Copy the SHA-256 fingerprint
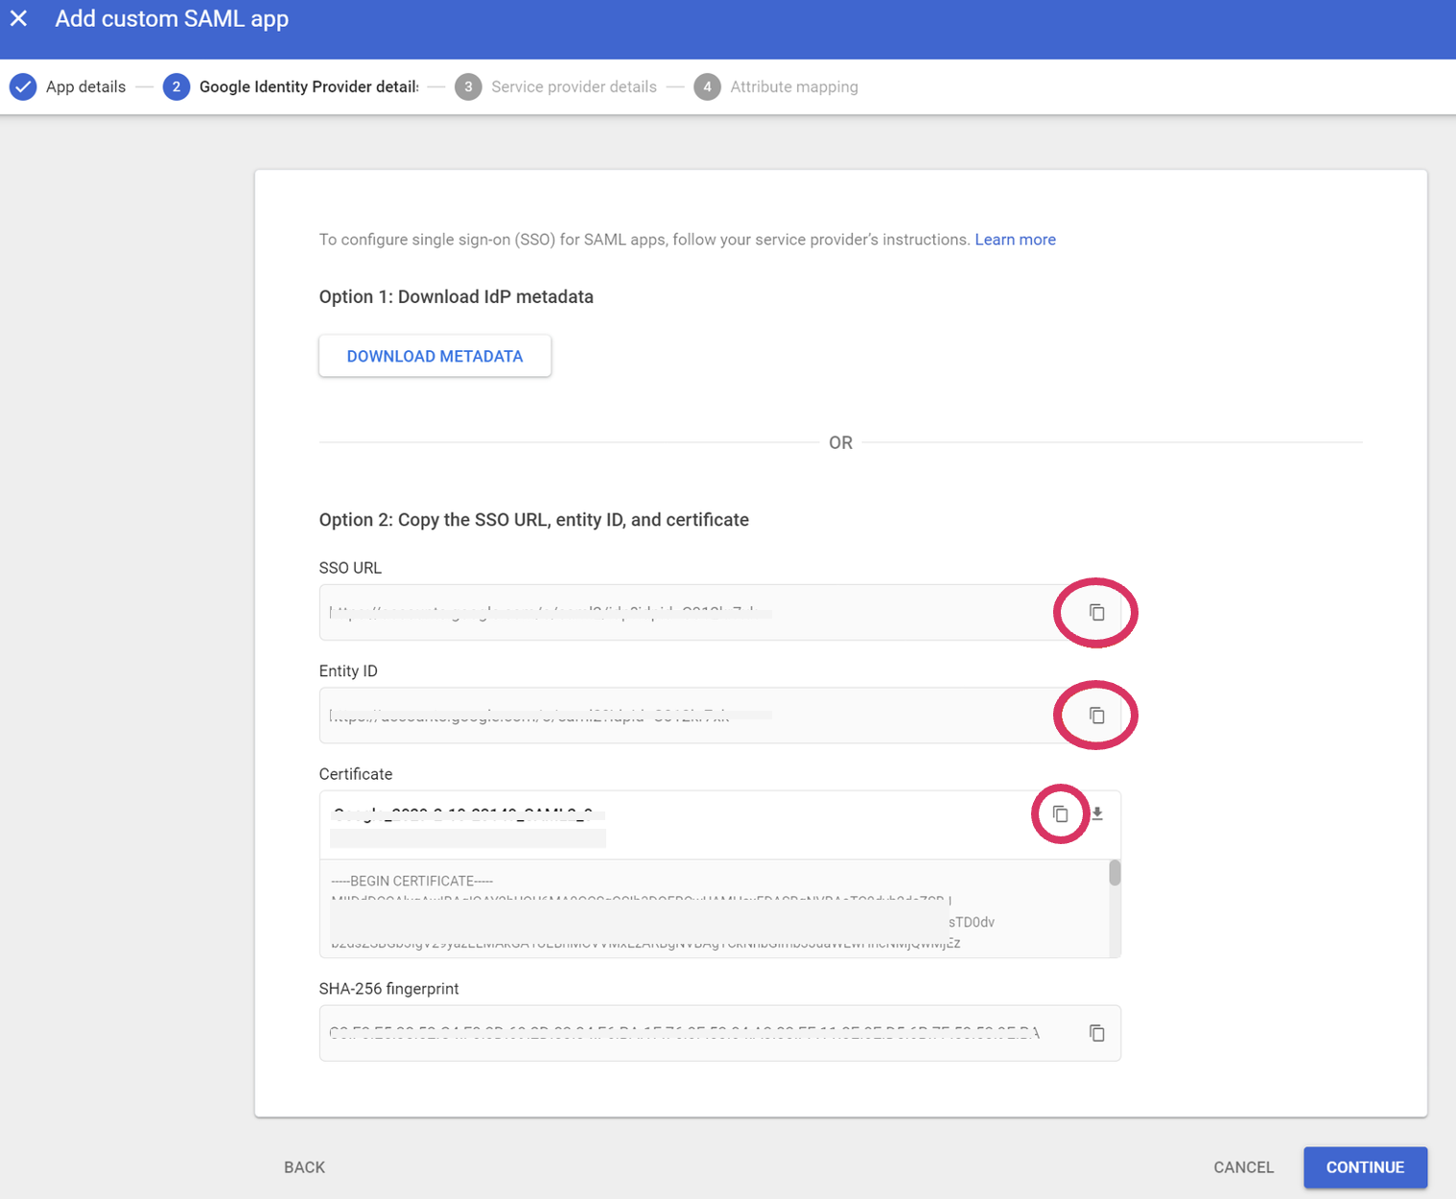Viewport: 1456px width, 1199px height. [1096, 1033]
